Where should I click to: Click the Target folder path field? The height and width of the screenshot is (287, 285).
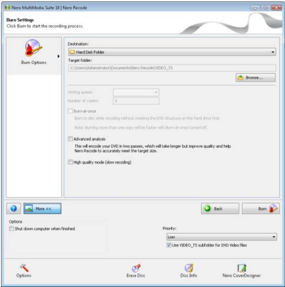click(172, 68)
